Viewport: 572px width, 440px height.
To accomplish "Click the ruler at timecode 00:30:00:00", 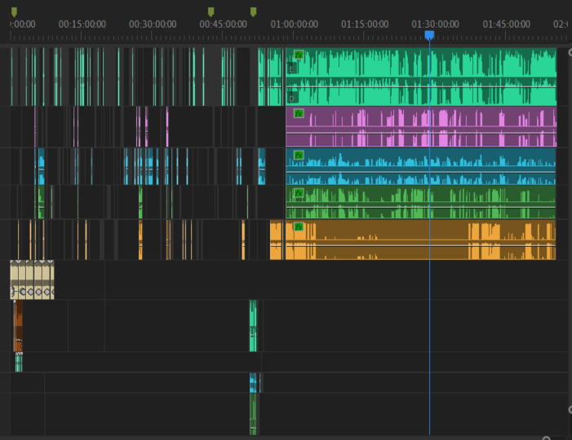I will point(153,24).
